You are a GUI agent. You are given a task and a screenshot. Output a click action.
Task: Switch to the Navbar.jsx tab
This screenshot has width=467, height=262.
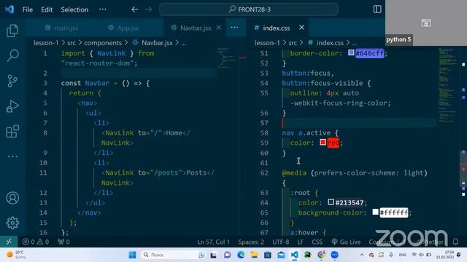pos(190,28)
